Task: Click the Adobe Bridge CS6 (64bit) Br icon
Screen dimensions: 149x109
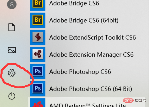Action: (38, 20)
